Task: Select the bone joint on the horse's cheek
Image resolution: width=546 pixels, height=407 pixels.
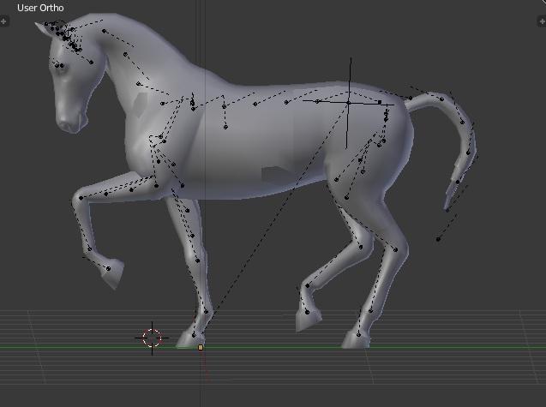Action: [x=60, y=64]
